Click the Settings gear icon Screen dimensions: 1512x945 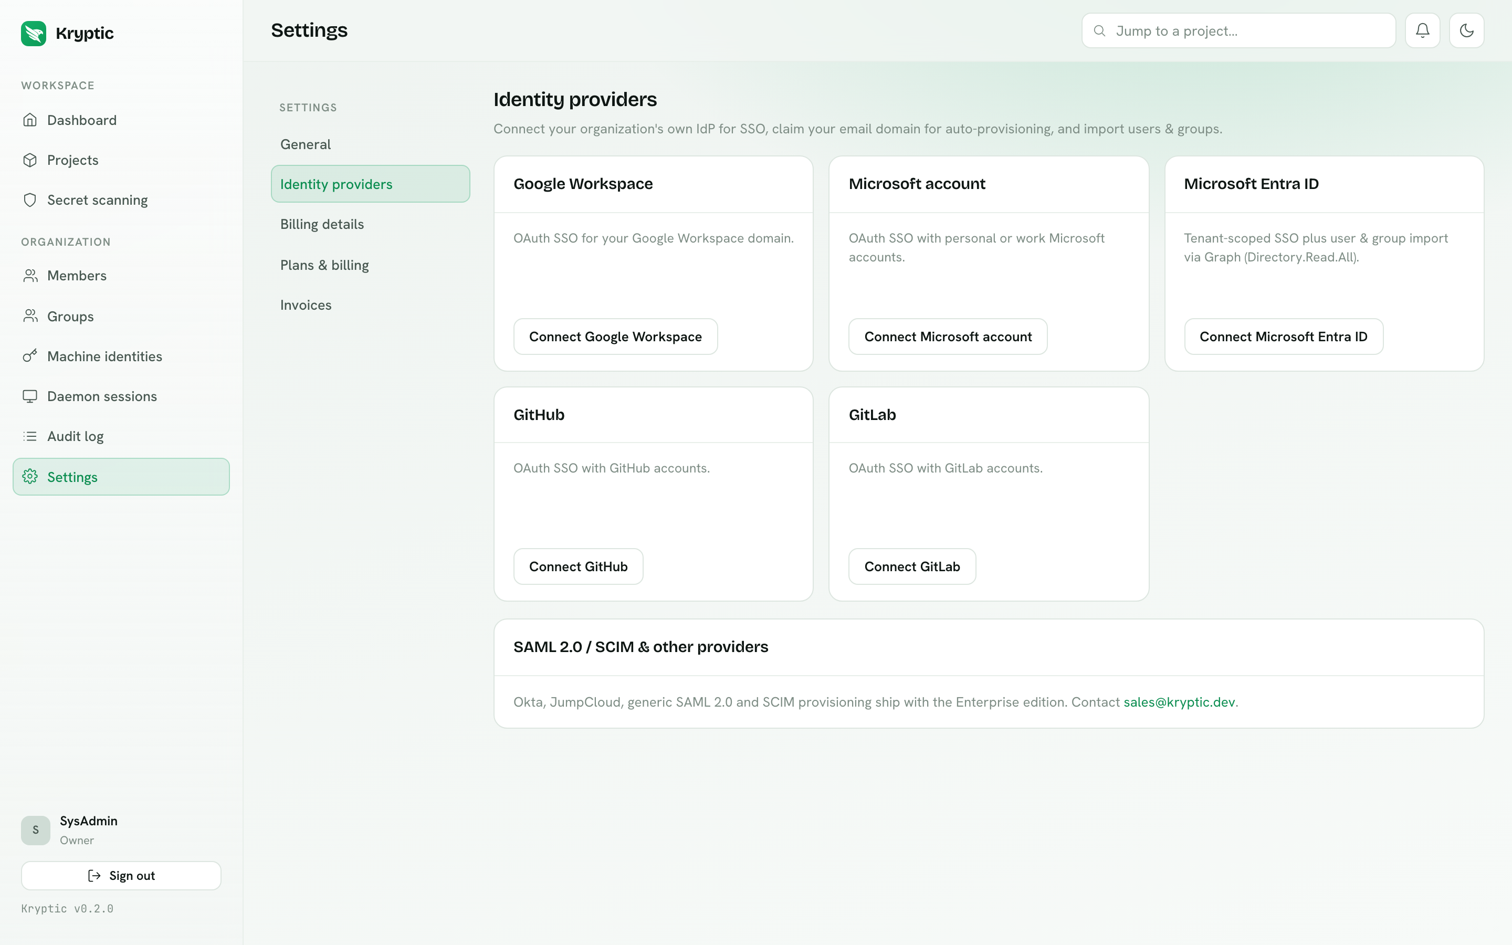pyautogui.click(x=30, y=477)
